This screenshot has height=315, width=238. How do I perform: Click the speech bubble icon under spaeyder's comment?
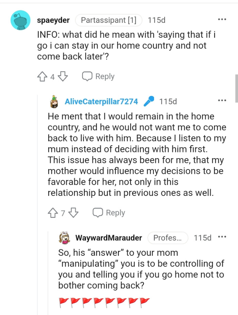pos(88,76)
